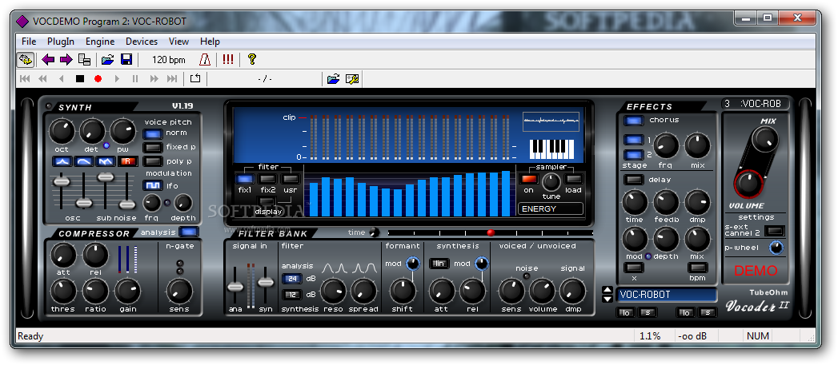Toggle the synthesis lin button
838x365 pixels.
click(x=439, y=264)
